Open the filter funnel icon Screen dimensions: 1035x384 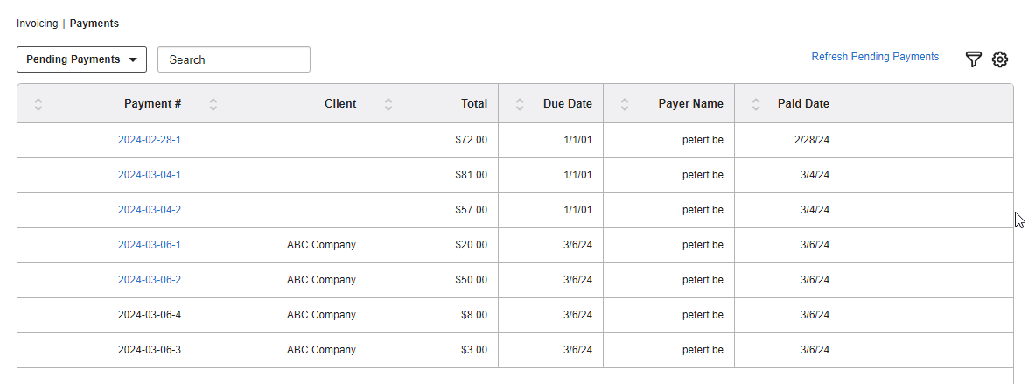[973, 59]
